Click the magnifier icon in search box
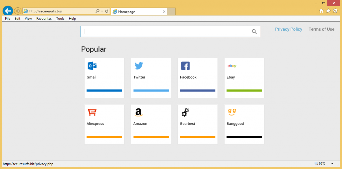Screen dimensions: 342x169 (254, 32)
